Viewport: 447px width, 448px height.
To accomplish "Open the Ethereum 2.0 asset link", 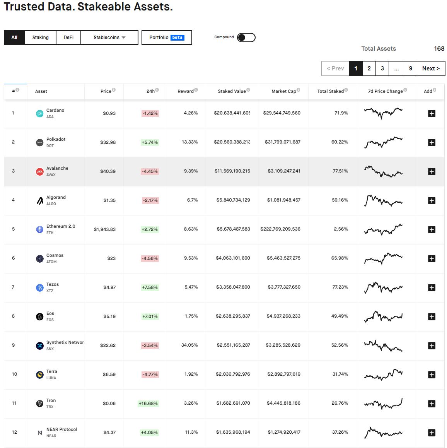I will tap(61, 226).
